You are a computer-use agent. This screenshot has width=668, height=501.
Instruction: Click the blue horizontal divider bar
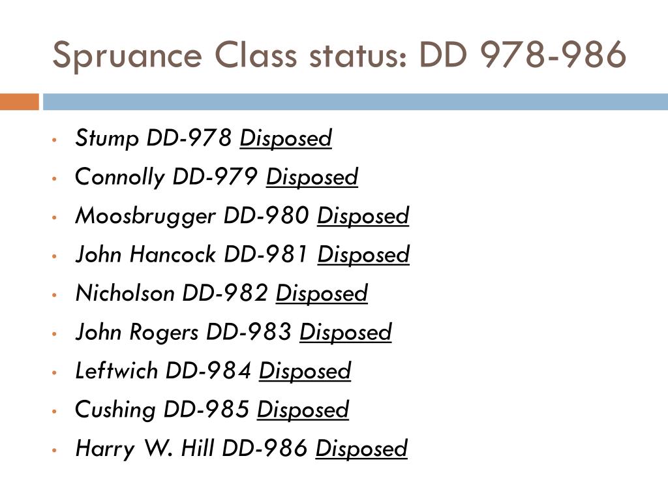point(356,102)
